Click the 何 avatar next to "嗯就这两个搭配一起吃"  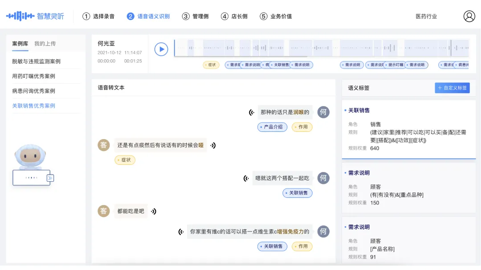323,178
